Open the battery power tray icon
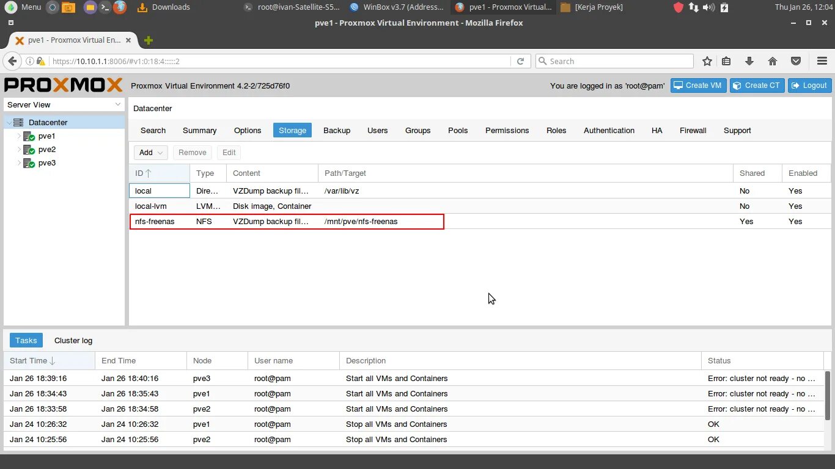 point(724,7)
